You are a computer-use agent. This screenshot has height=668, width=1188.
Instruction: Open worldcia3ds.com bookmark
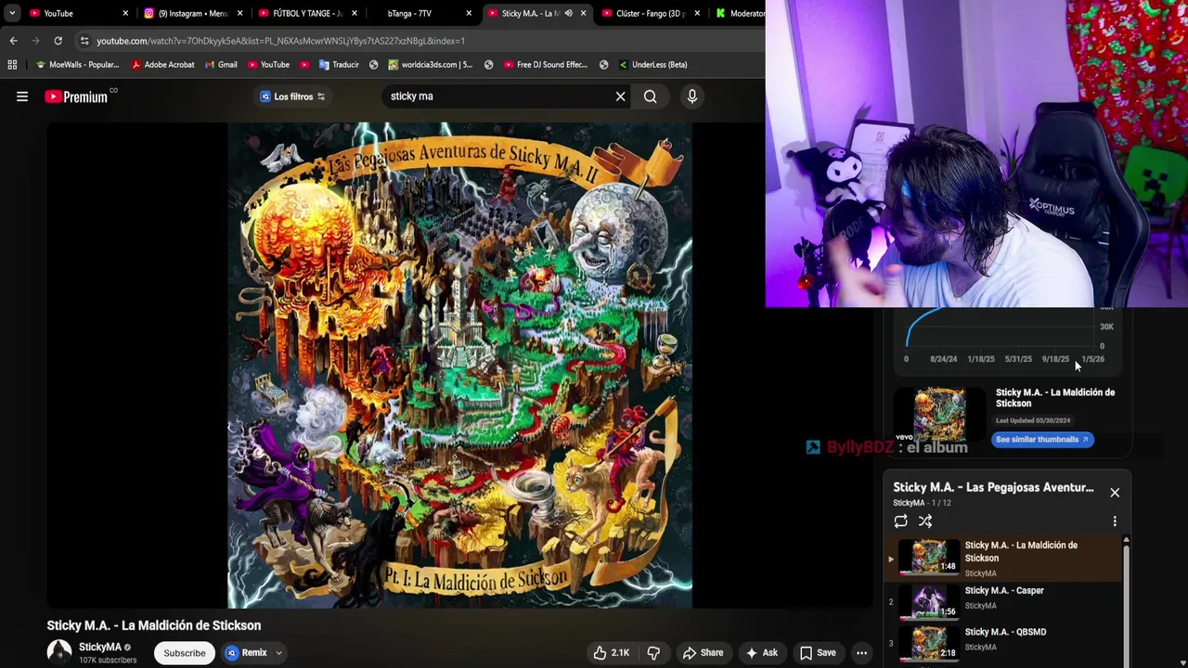[430, 65]
